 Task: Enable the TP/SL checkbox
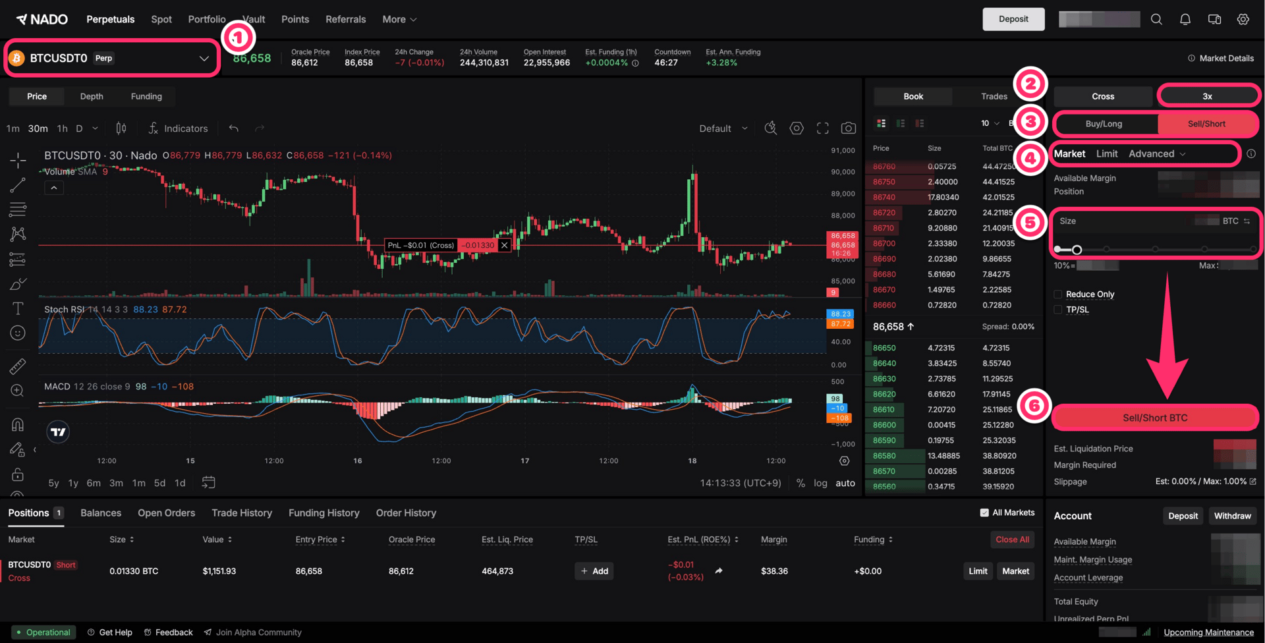point(1058,310)
